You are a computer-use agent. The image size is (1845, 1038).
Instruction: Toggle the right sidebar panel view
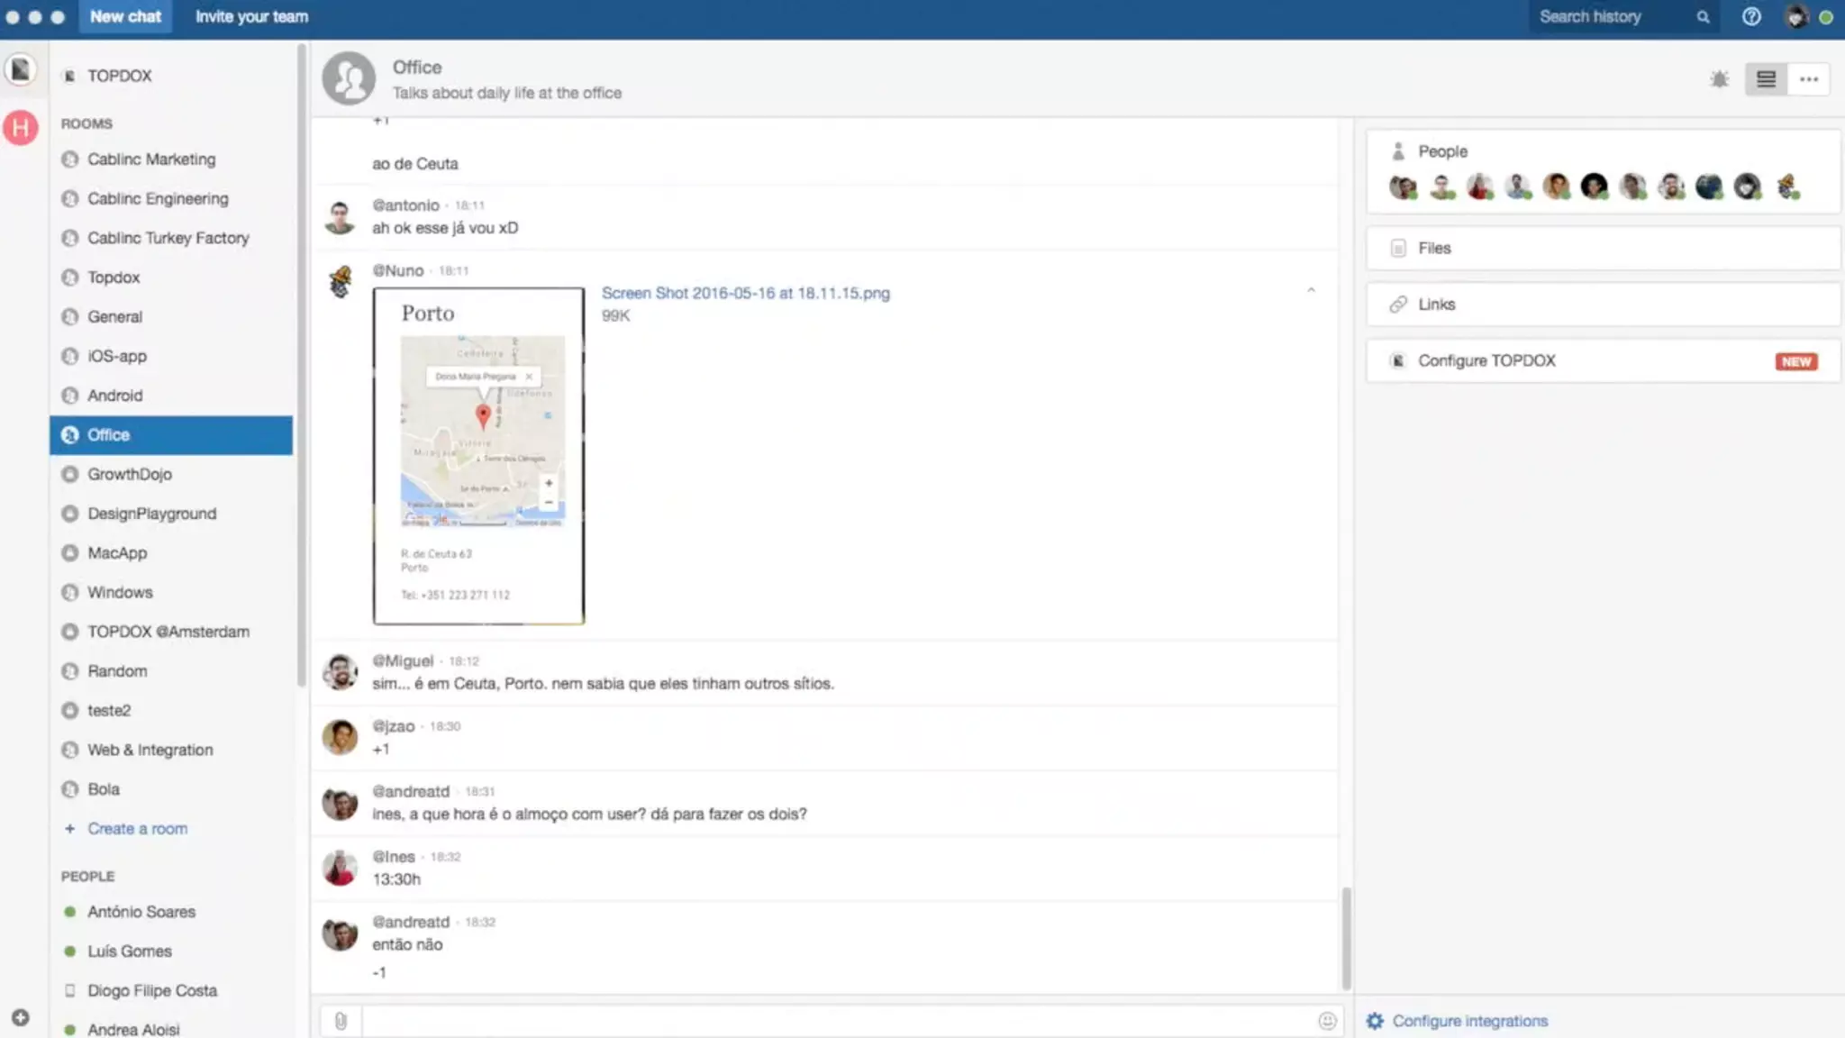point(1766,79)
